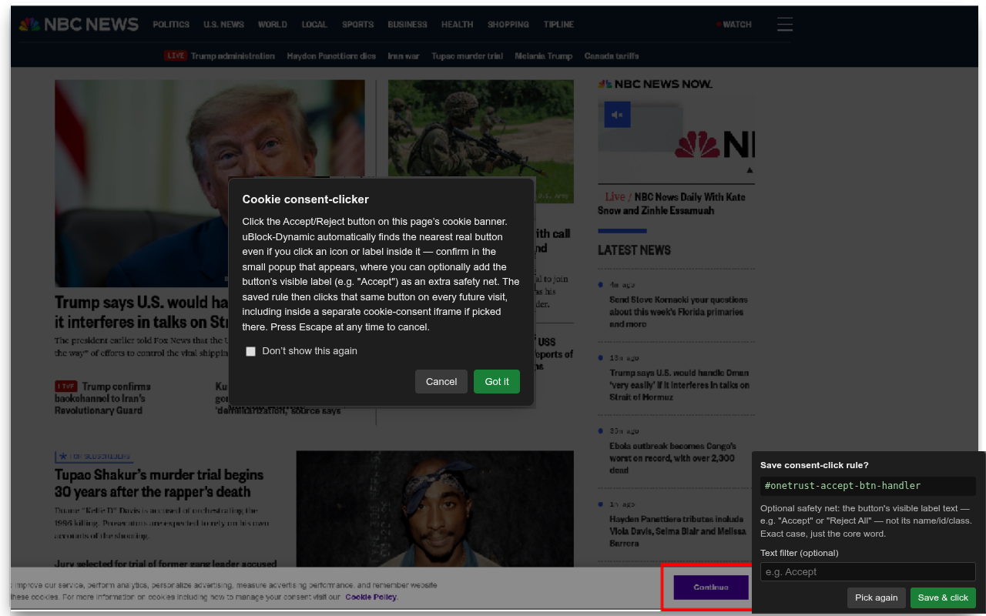
Task: Open the hamburger menu icon in the header
Action: (x=785, y=25)
